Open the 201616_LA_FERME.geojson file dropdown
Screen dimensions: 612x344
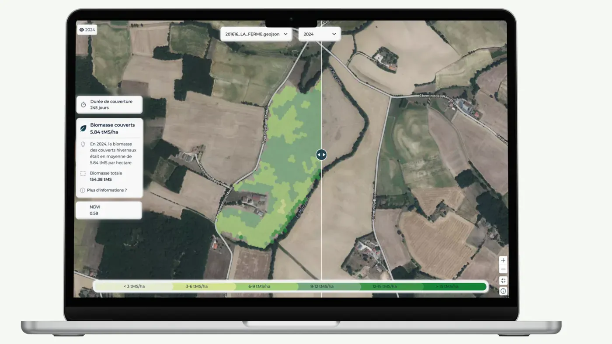point(256,34)
